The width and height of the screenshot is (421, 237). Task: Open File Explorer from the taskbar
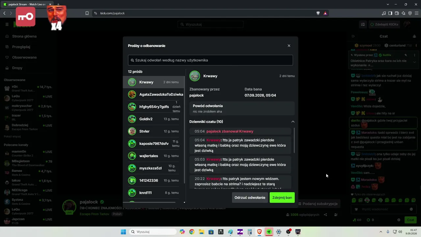tap(201, 232)
